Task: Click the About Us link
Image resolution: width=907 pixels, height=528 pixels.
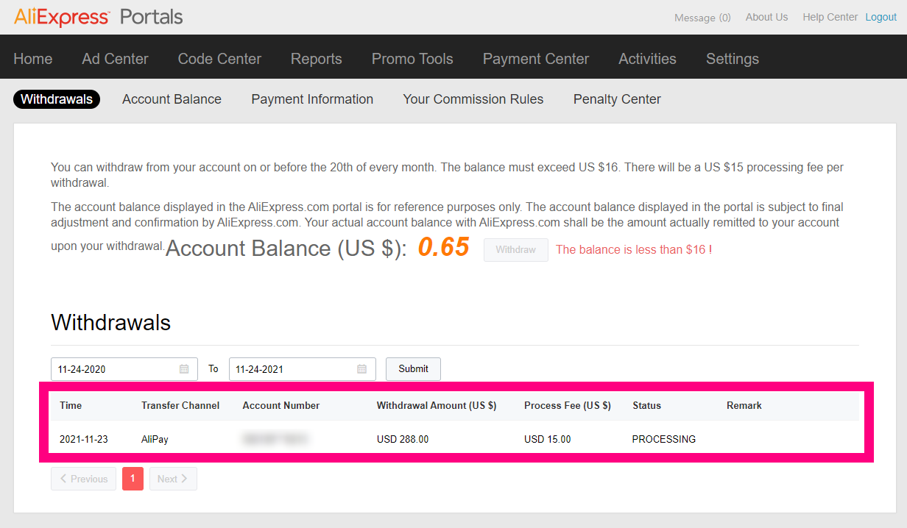Action: click(x=766, y=17)
